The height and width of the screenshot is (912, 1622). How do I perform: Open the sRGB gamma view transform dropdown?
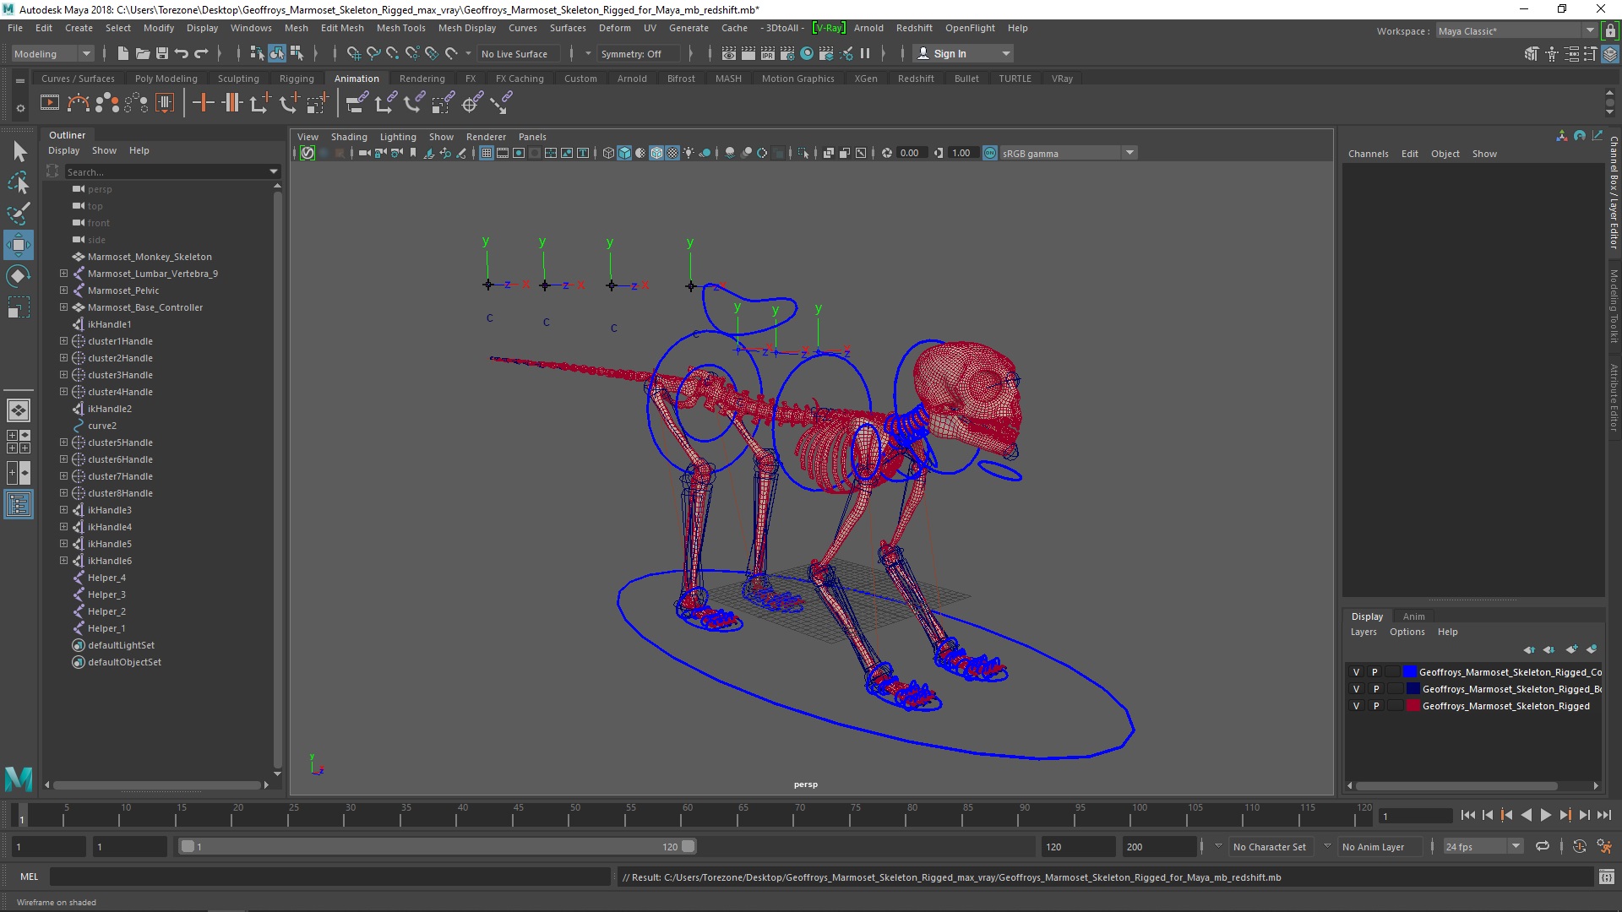[x=1069, y=153]
